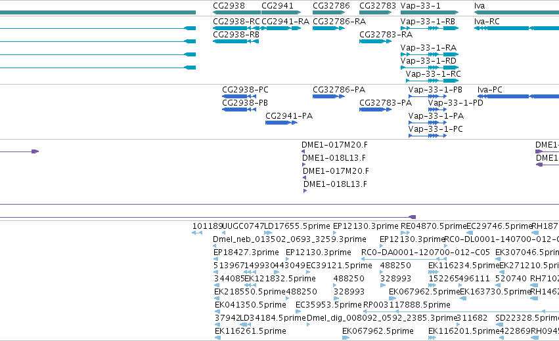Select the CG2941 gene label
The image size is (559, 341).
tap(277, 6)
